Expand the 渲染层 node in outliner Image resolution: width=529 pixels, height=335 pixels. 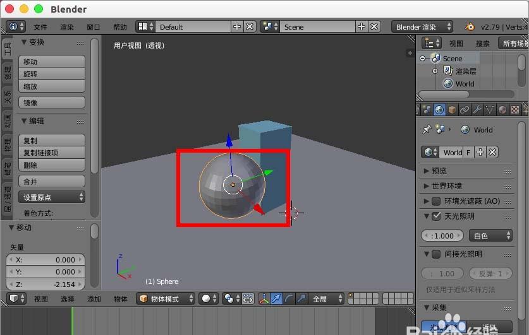pyautogui.click(x=435, y=71)
